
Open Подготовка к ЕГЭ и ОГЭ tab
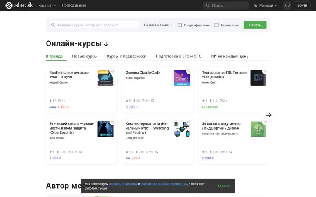click(x=179, y=56)
